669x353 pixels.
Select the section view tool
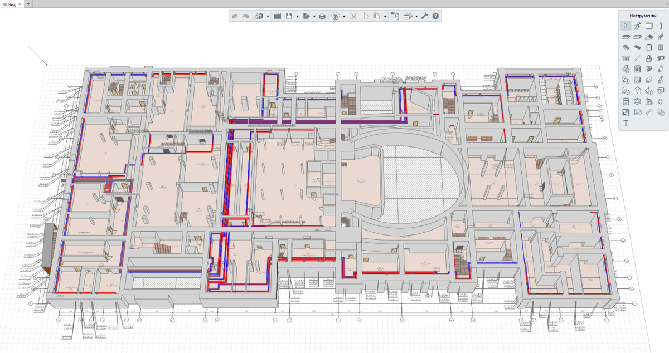pos(626,111)
